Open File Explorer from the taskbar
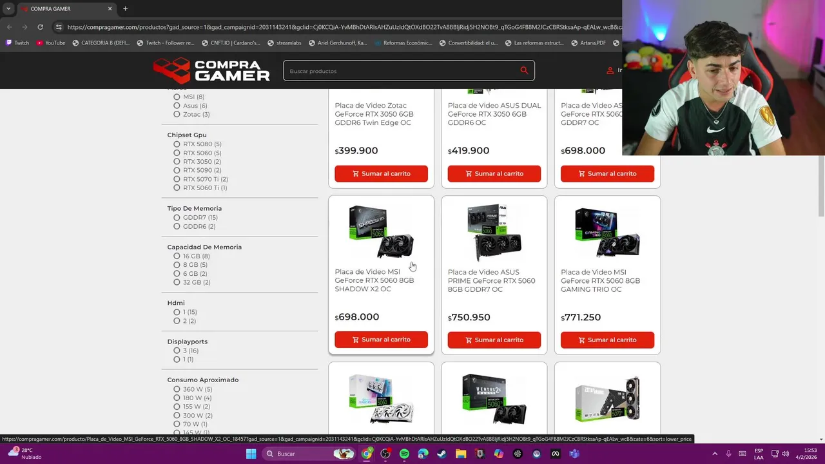 click(461, 454)
